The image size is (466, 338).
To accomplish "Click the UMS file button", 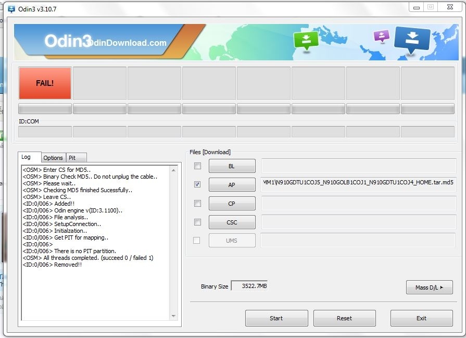I will coord(232,241).
